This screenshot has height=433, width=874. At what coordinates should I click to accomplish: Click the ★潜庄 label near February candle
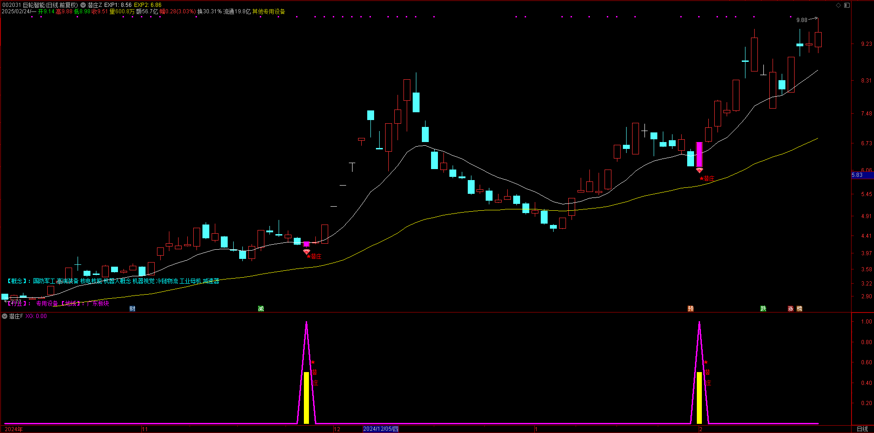pyautogui.click(x=707, y=179)
